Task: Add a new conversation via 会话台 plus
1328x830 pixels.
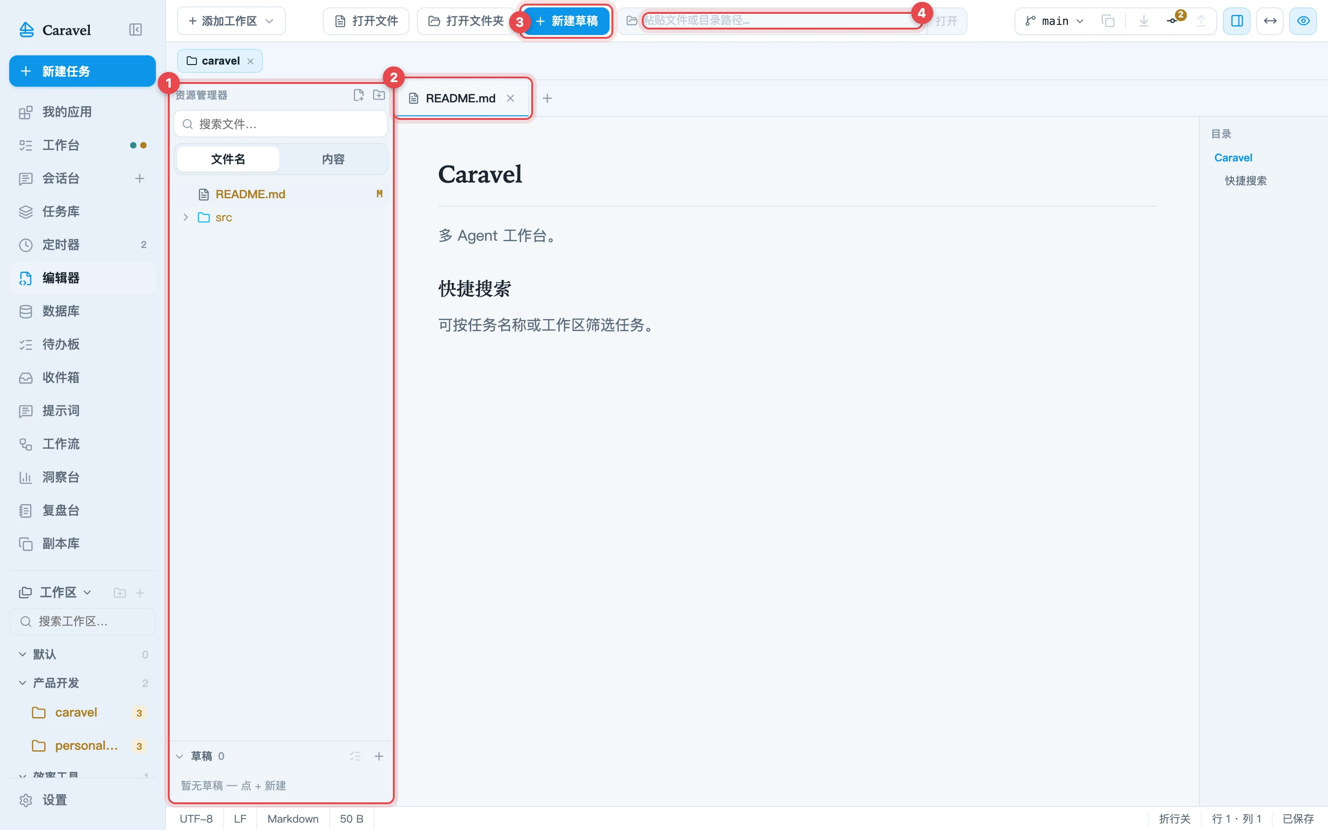Action: pos(139,178)
